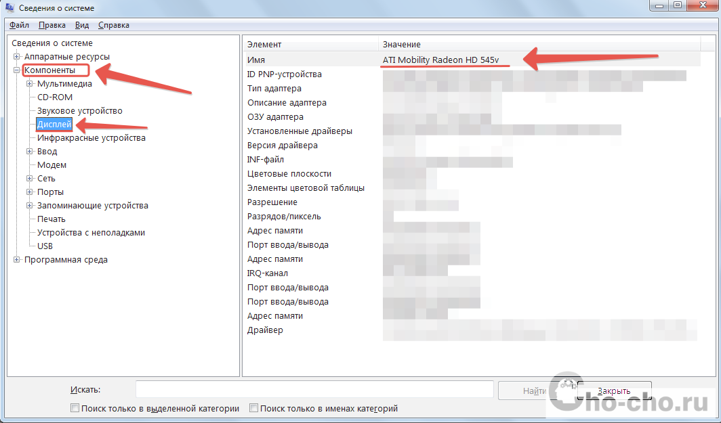
Task: Enable Поиск только в именах категорий checkbox
Action: (x=254, y=409)
